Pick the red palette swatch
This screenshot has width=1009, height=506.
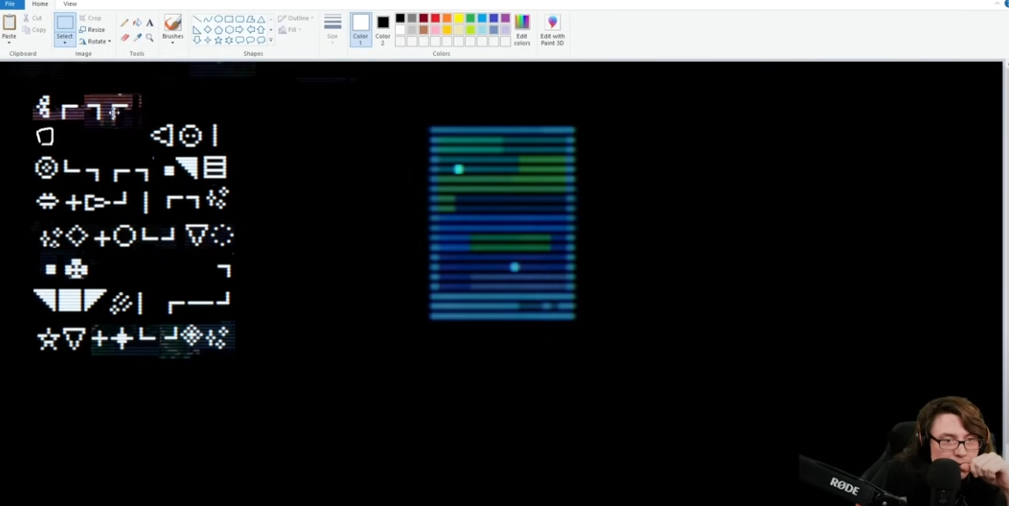(435, 18)
